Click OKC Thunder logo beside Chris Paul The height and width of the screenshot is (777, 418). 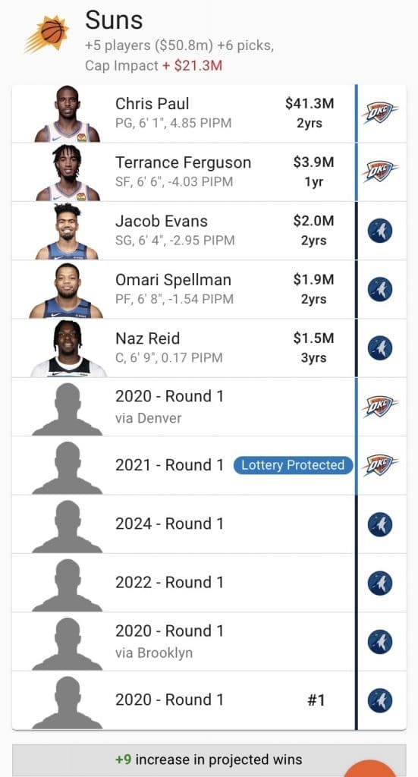coord(380,112)
